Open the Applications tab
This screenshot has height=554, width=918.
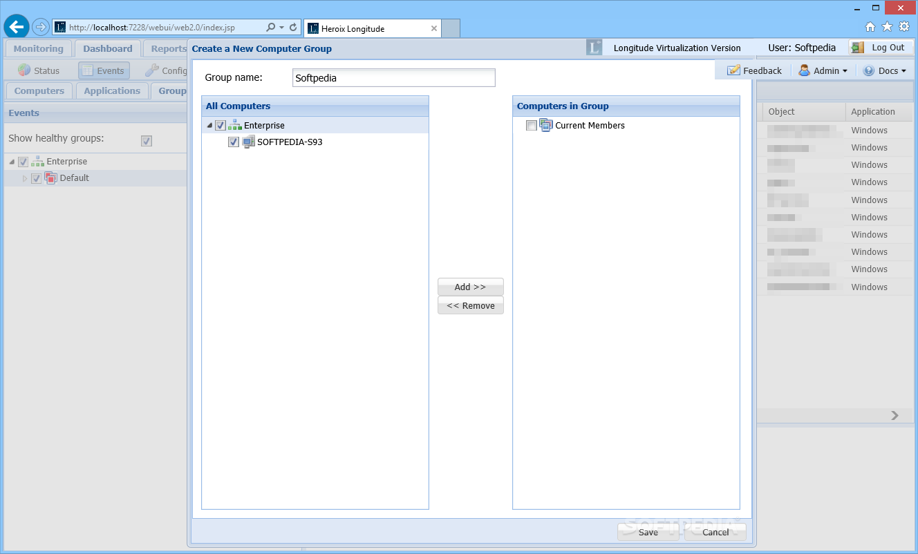[112, 90]
